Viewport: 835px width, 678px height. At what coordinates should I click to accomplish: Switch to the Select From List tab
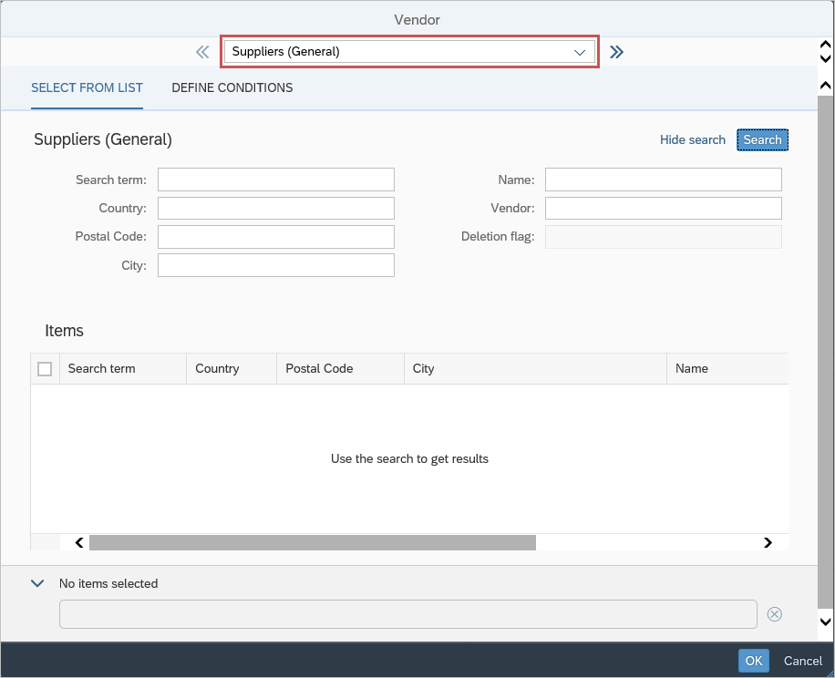[87, 88]
